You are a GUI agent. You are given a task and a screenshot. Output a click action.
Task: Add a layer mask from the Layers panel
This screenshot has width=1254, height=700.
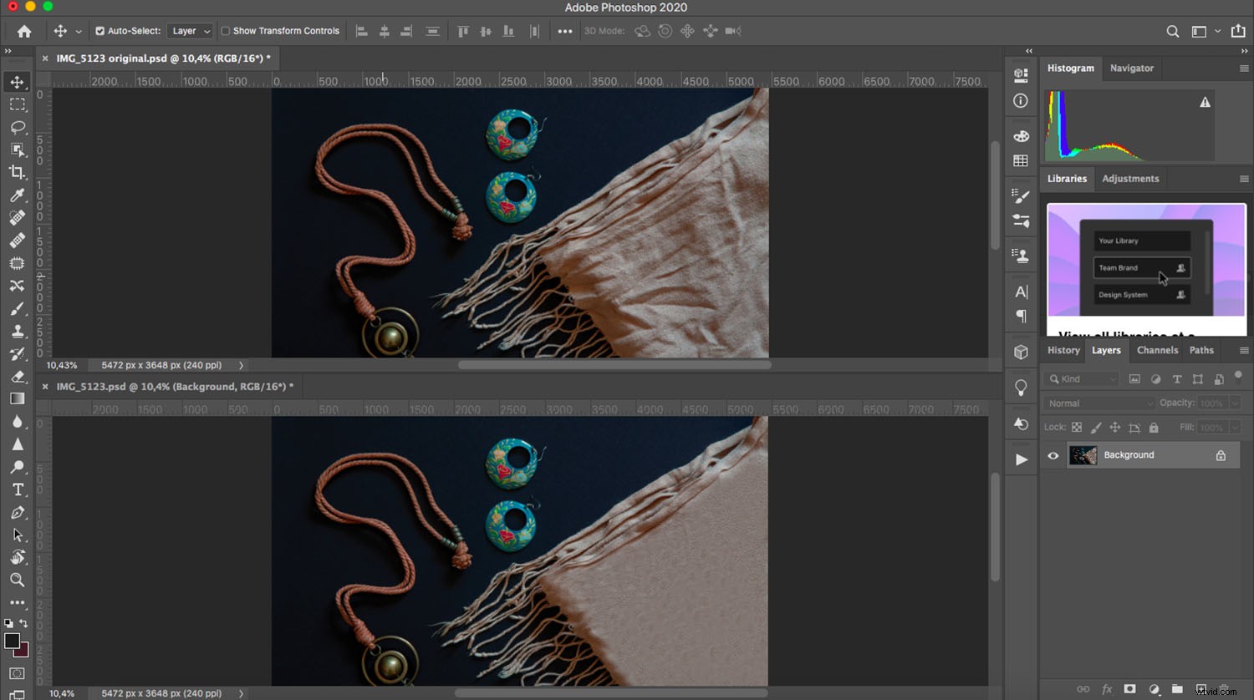click(1130, 688)
